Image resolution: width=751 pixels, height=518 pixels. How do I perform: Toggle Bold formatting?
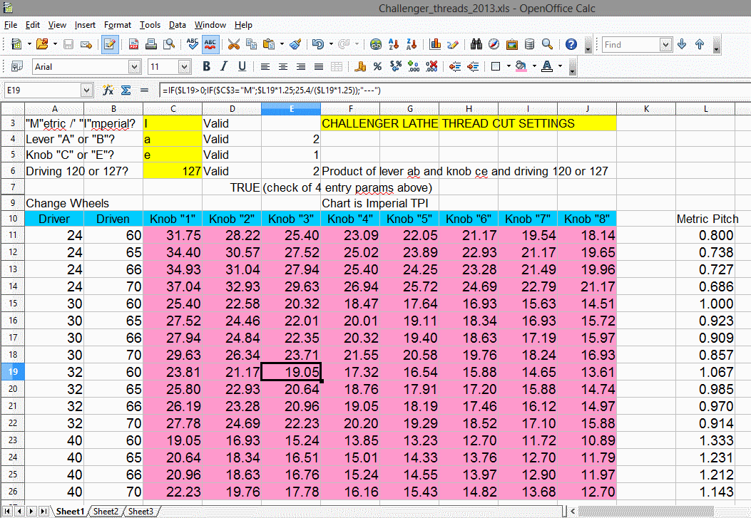click(206, 66)
